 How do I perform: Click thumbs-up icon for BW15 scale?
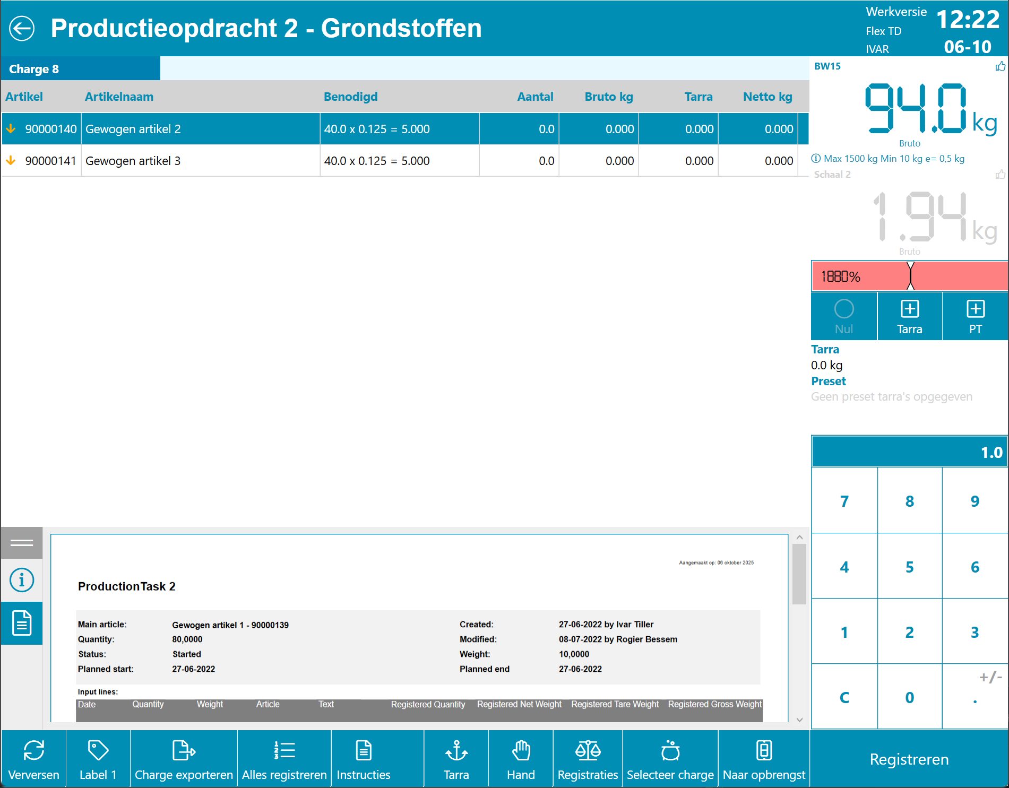tap(1001, 66)
